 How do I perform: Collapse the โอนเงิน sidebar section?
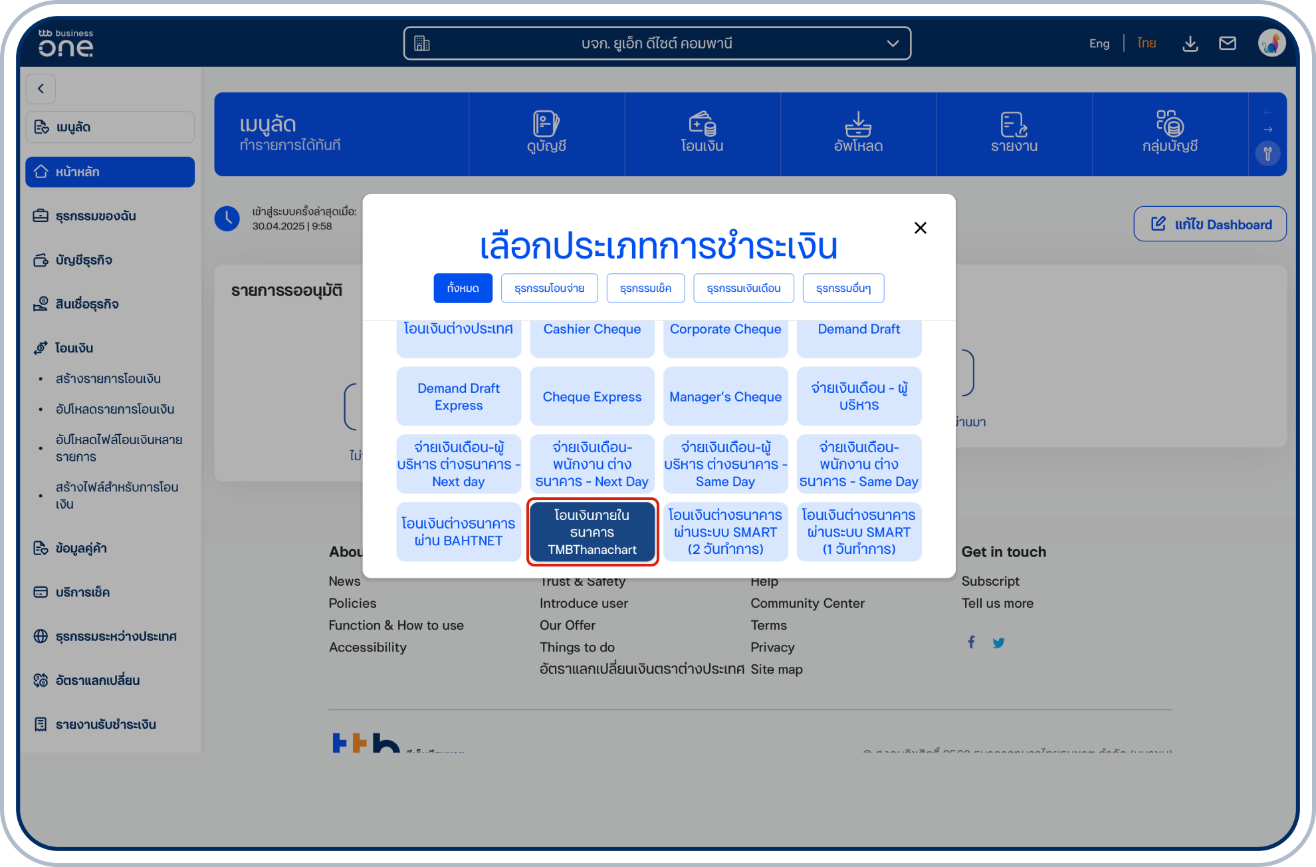click(x=73, y=348)
